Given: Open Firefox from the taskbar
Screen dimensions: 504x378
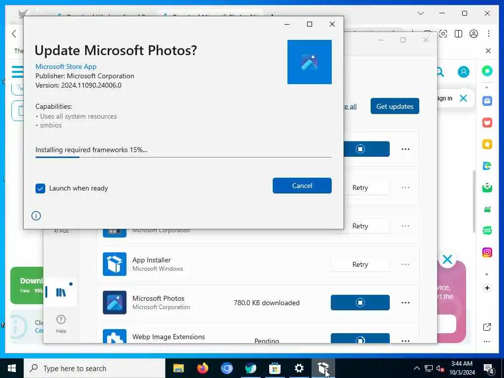Looking at the screenshot, I should coord(202,368).
